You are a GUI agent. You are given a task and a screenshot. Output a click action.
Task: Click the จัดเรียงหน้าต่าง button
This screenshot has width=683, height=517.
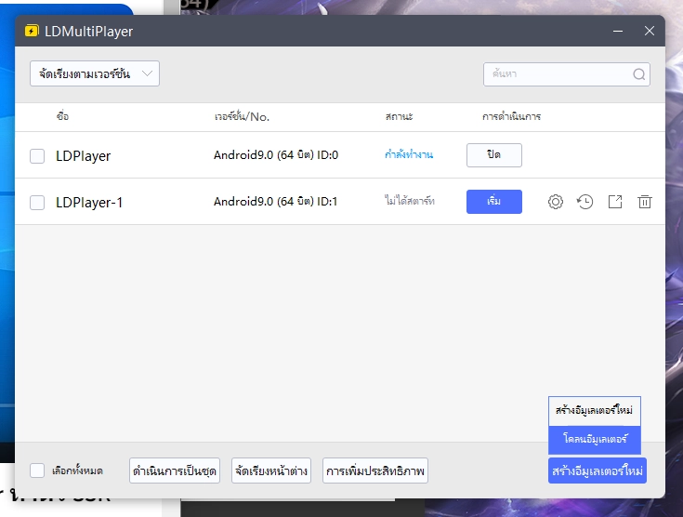tap(271, 471)
